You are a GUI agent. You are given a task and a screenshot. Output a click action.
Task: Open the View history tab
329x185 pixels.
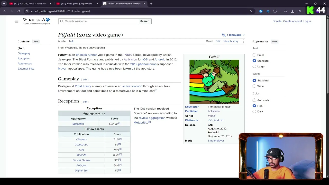pyautogui.click(x=231, y=41)
